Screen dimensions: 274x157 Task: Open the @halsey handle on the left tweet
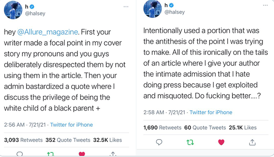coord(35,14)
